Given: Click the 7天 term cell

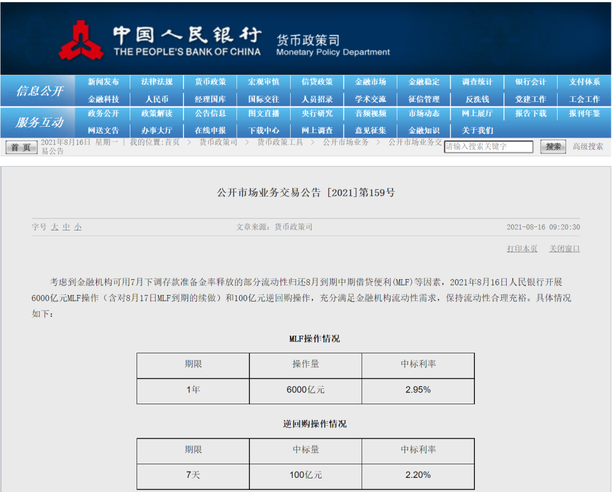Looking at the screenshot, I should 193,475.
